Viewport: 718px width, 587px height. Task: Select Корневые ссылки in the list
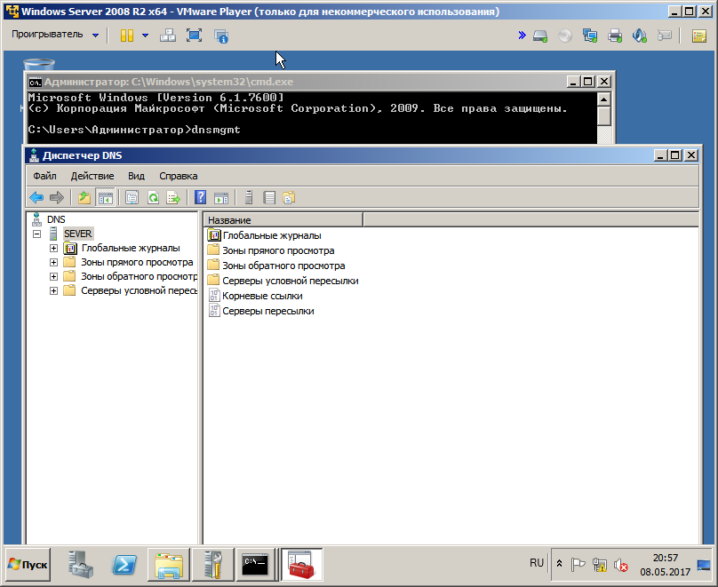click(x=262, y=296)
